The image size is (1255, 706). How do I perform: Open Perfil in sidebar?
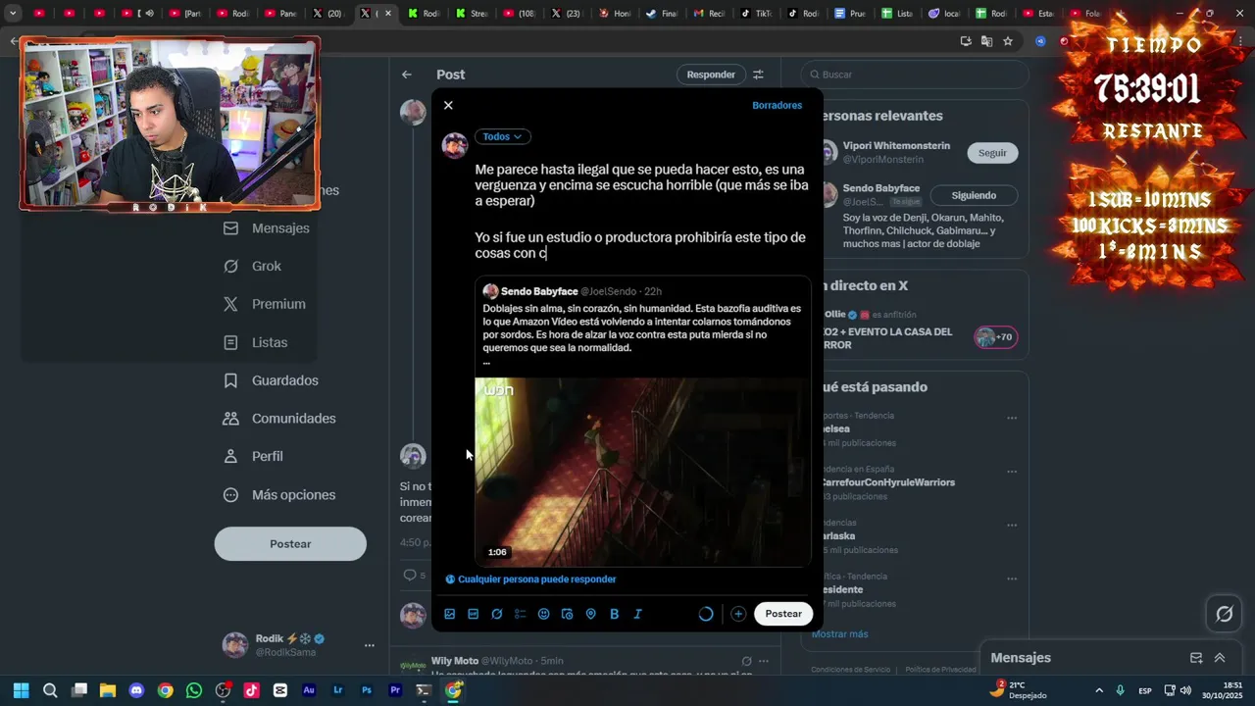coord(253,456)
